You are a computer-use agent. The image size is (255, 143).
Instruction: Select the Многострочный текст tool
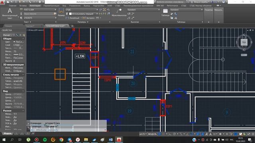(x=10, y=13)
